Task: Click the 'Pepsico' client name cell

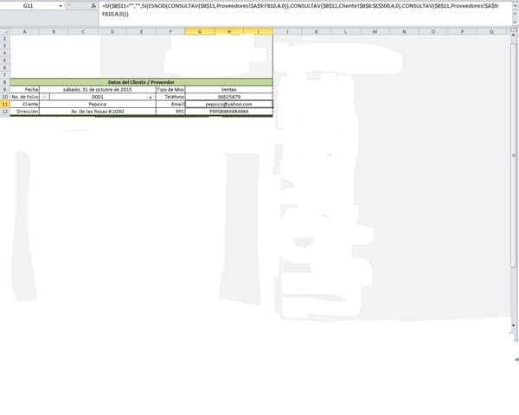Action: (x=98, y=105)
